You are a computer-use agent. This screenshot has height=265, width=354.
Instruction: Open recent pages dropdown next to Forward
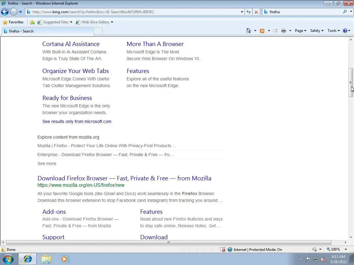tap(20, 12)
